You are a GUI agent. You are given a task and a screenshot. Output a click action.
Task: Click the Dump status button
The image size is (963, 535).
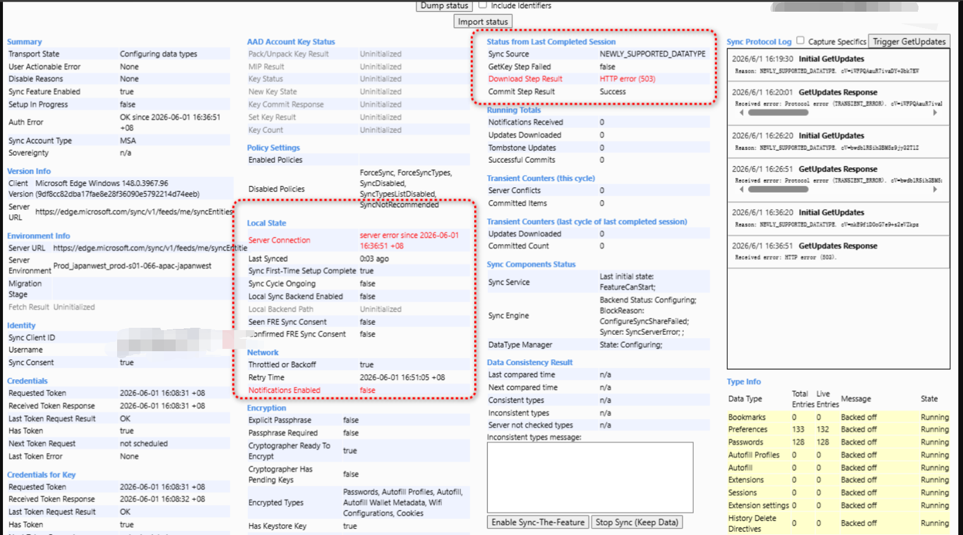coord(444,5)
